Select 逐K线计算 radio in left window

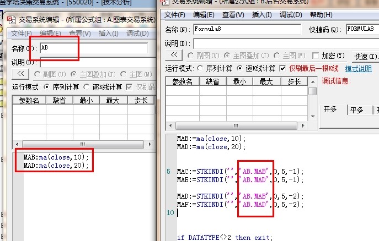pyautogui.click(x=87, y=87)
